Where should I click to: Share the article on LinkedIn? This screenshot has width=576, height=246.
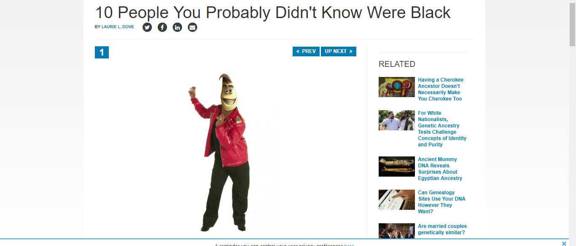coord(178,27)
